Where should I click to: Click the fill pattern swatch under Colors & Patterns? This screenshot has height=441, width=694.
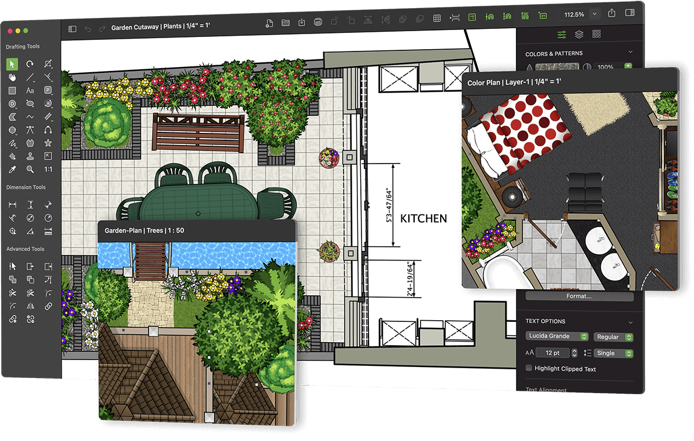click(x=556, y=67)
